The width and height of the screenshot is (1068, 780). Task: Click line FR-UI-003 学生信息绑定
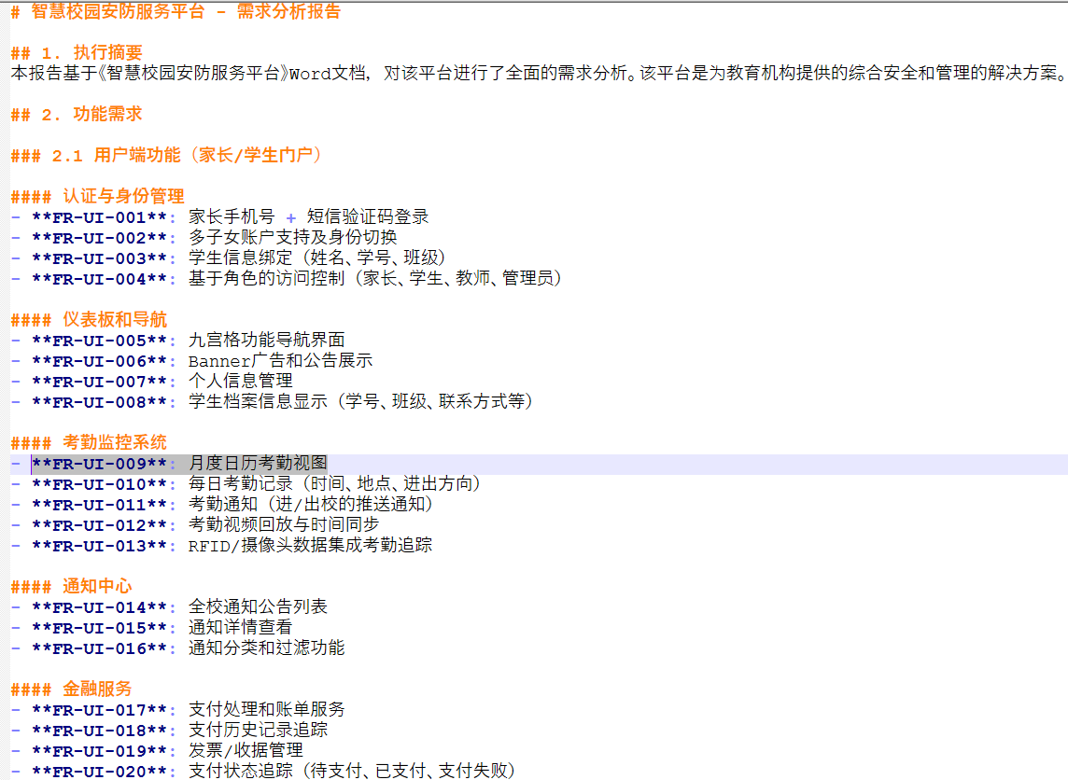click(229, 258)
